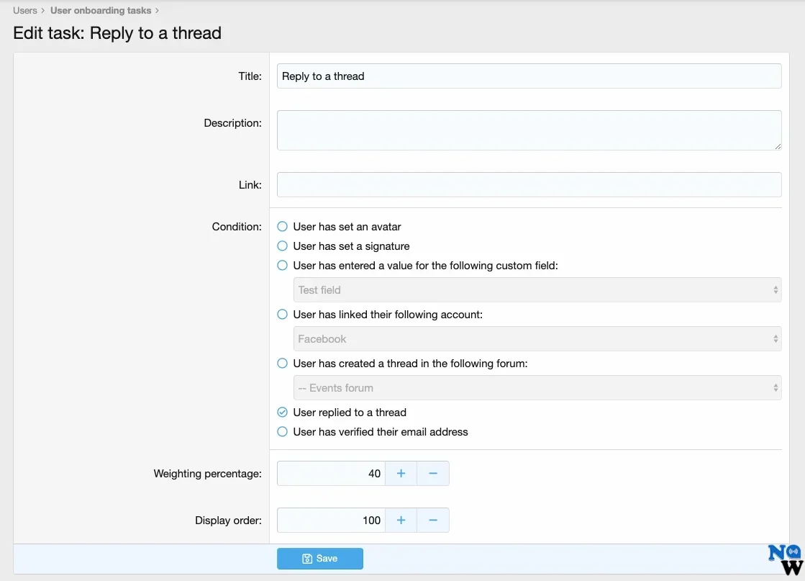
Task: Increase weighting percentage with plus icon
Action: coord(401,474)
